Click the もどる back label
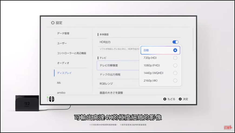 click(171, 99)
